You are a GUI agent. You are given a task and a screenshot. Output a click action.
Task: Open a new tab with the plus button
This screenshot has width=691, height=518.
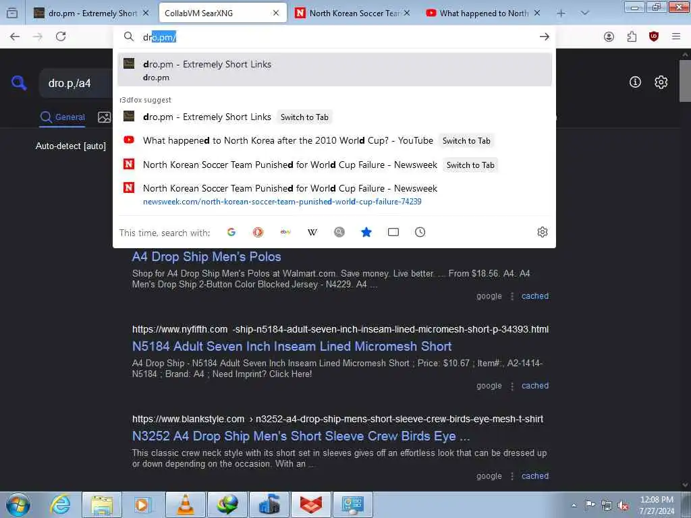pyautogui.click(x=561, y=13)
